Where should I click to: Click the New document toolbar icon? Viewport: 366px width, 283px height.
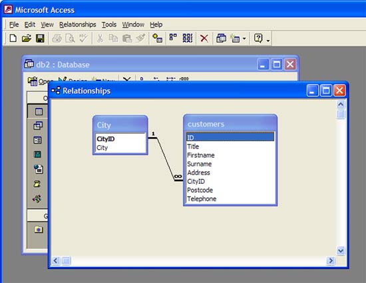[x=13, y=38]
